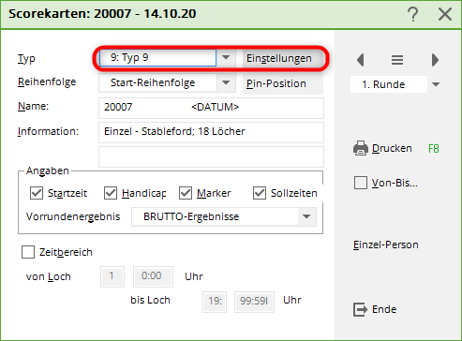Expand the Vorrundenergebnis dropdown

[x=306, y=216]
